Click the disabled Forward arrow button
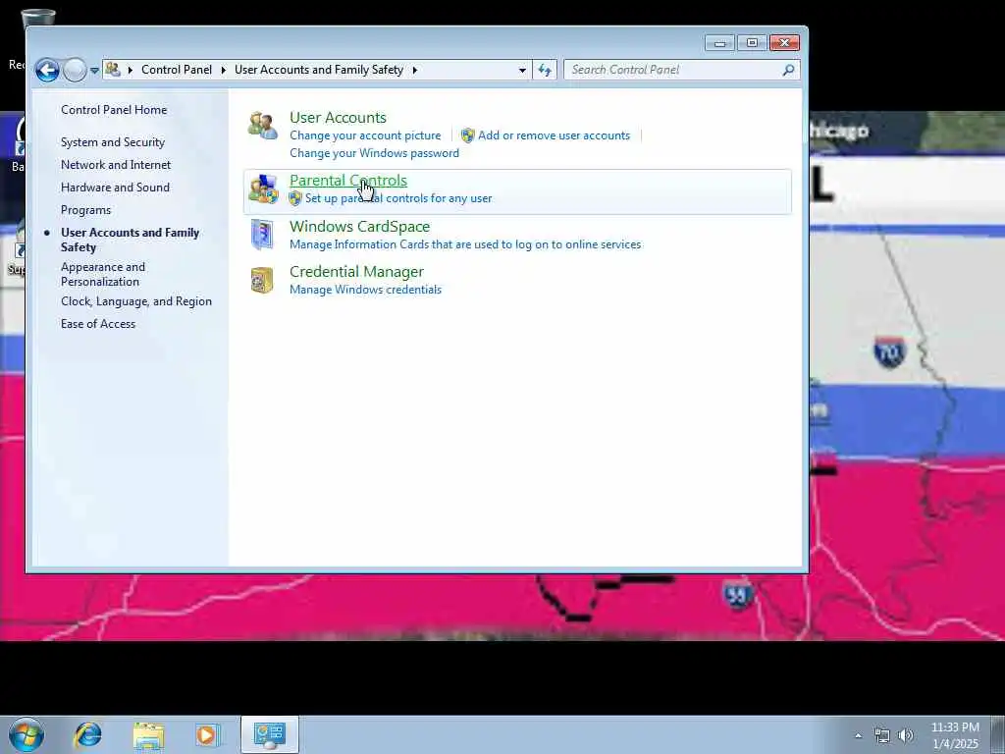1005x754 pixels. (x=75, y=70)
